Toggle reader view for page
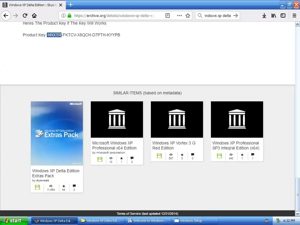This screenshot has height=225, width=300. [x=167, y=16]
